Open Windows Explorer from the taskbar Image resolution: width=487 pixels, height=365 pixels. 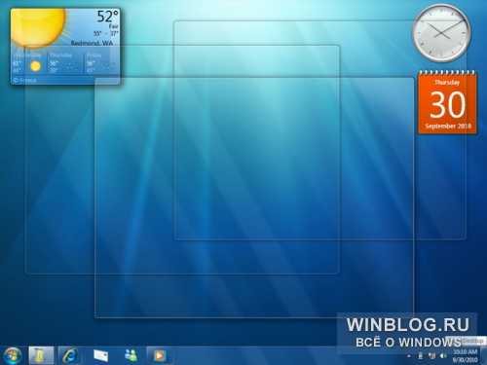(41, 355)
